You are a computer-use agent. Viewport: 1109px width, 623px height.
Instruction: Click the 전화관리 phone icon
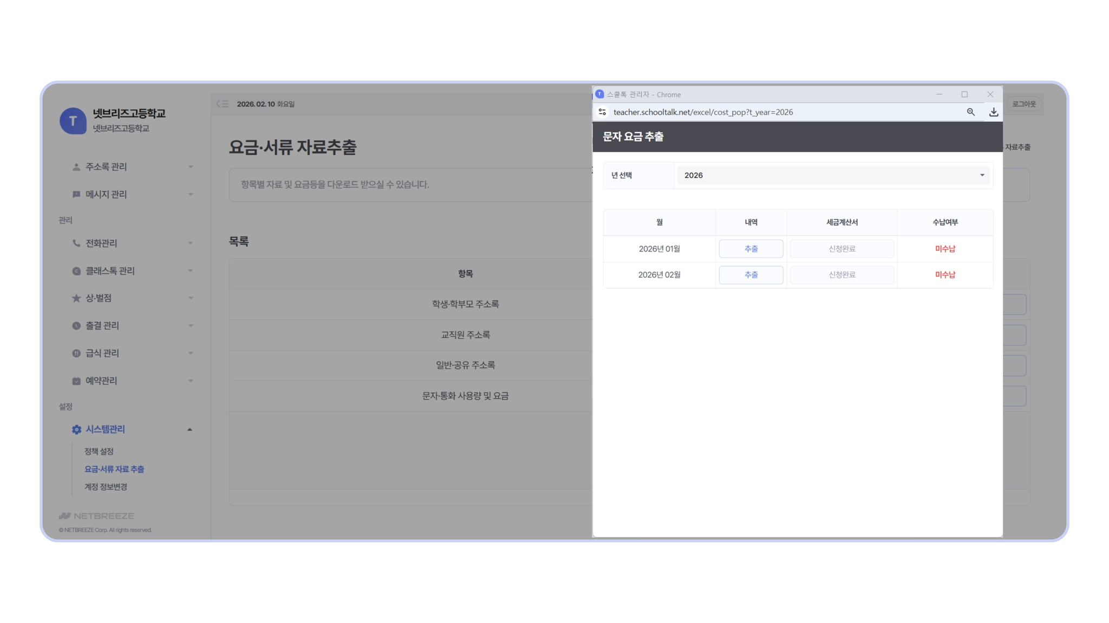point(76,243)
